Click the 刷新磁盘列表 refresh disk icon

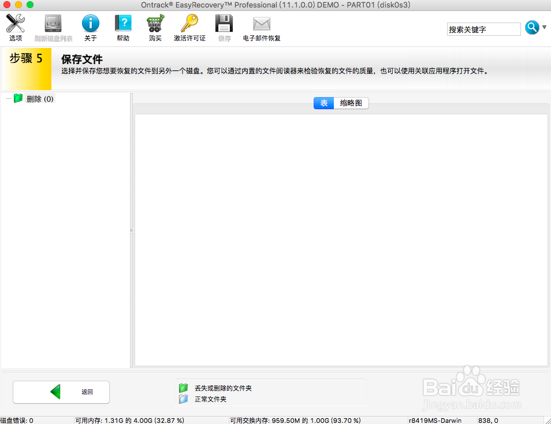pyautogui.click(x=53, y=24)
